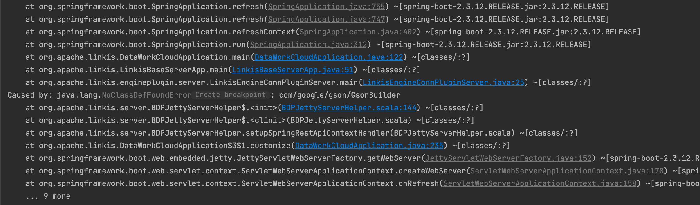
Task: Navigate to LinkisBaseServerApp.java:51
Action: 293,70
